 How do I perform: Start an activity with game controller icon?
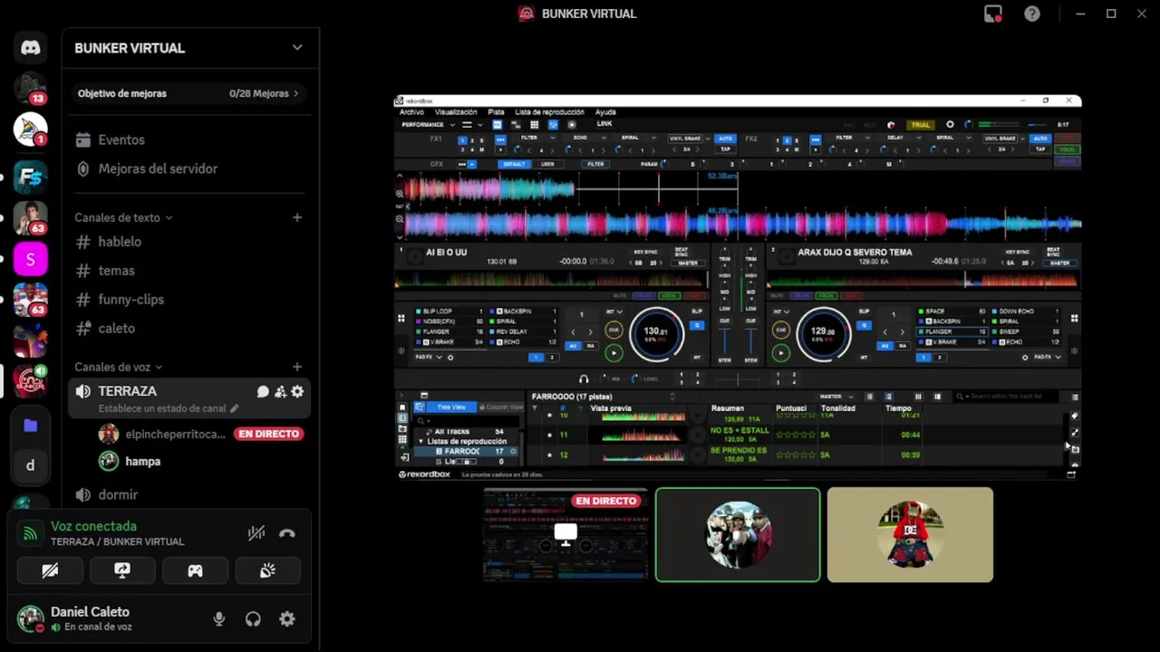tap(195, 570)
